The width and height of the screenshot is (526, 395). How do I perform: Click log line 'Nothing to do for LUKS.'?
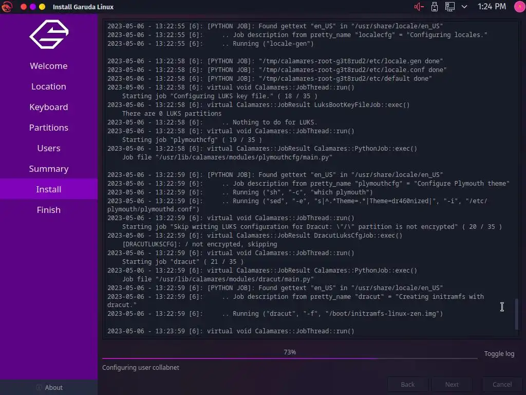coord(212,122)
